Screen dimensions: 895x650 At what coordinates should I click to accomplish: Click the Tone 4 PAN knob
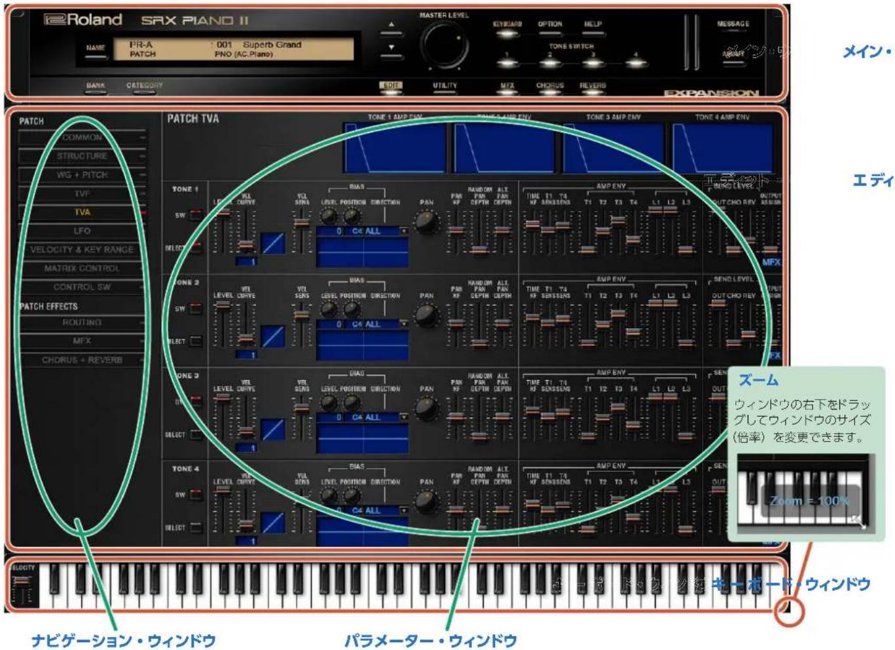point(427,502)
